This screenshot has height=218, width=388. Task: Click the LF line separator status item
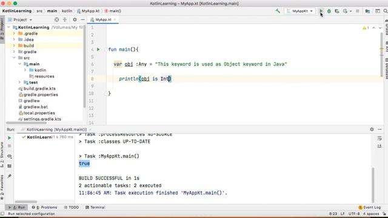pyautogui.click(x=343, y=214)
